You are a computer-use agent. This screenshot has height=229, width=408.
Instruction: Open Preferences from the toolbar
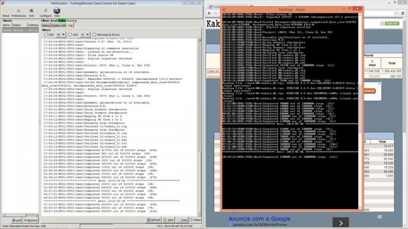pyautogui.click(x=18, y=11)
